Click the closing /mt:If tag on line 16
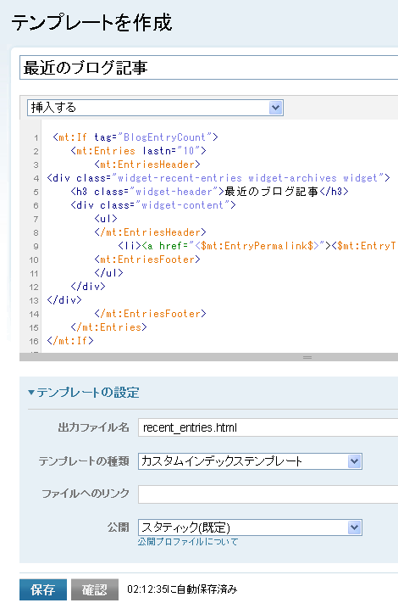This screenshot has width=398, height=614. [70, 341]
